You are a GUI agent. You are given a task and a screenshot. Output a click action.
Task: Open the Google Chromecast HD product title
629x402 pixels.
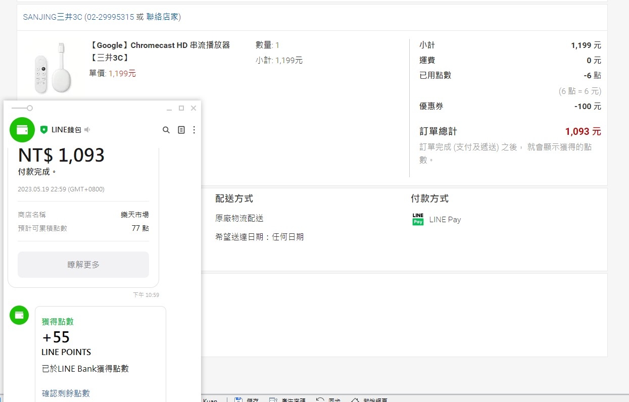[160, 52]
